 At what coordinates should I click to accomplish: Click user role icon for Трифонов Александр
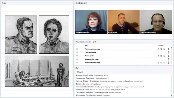(169, 49)
